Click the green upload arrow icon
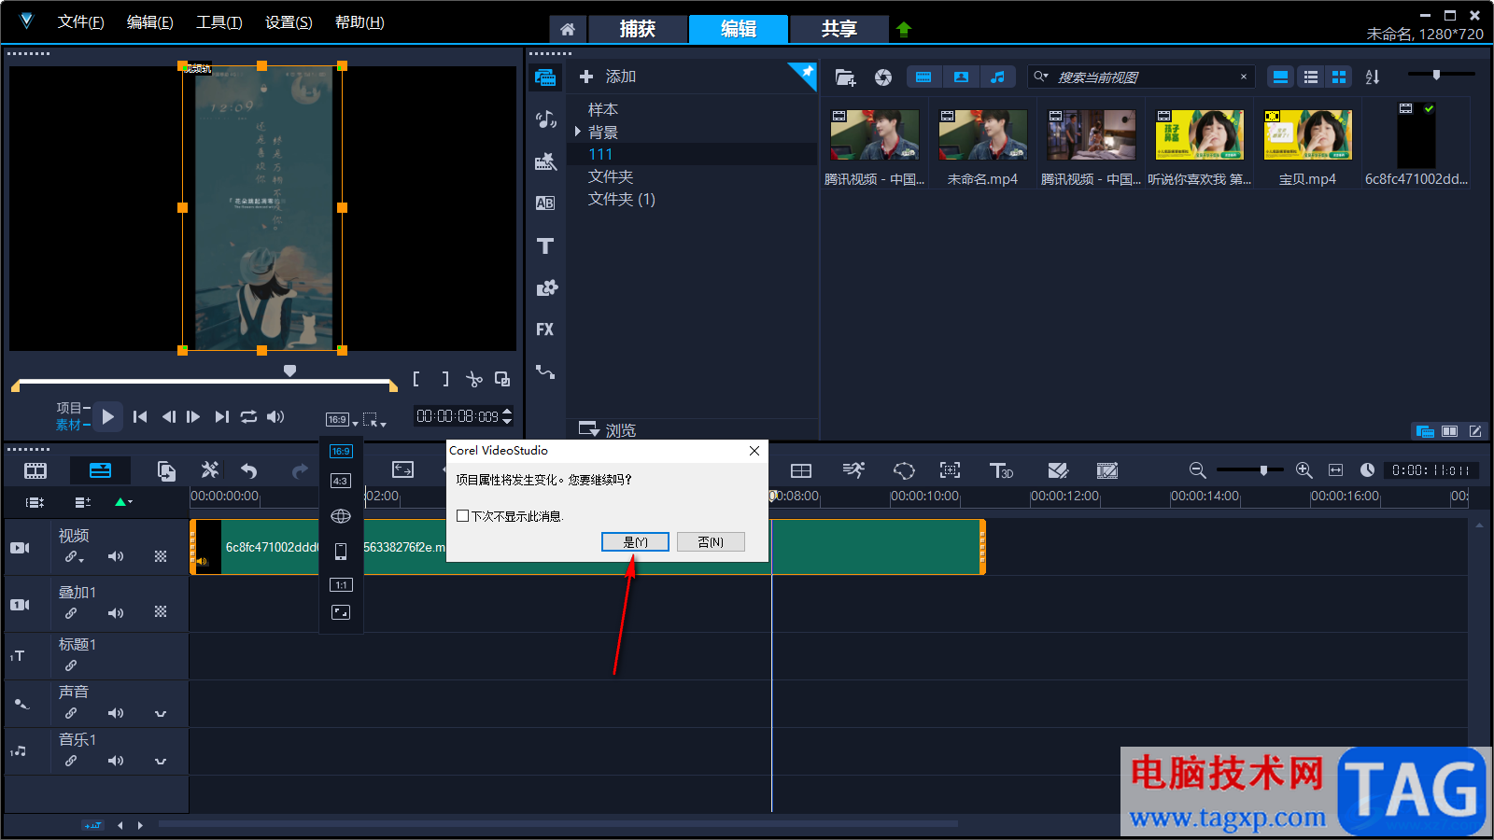Viewport: 1494px width, 840px height. pyautogui.click(x=903, y=29)
